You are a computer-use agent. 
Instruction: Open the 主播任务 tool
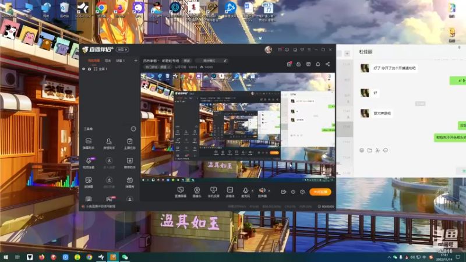129,143
